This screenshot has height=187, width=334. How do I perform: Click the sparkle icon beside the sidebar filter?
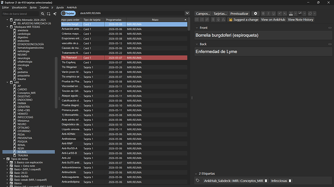tap(55, 14)
